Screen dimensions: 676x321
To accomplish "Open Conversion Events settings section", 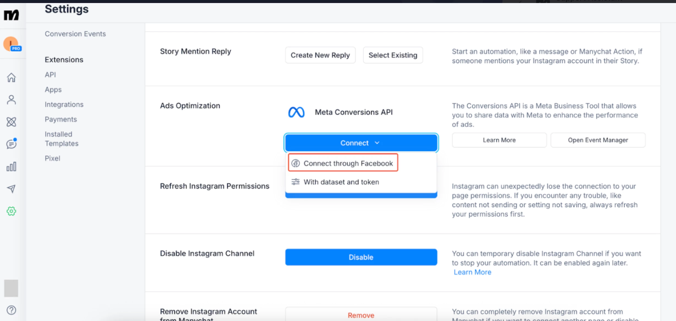I will point(75,34).
